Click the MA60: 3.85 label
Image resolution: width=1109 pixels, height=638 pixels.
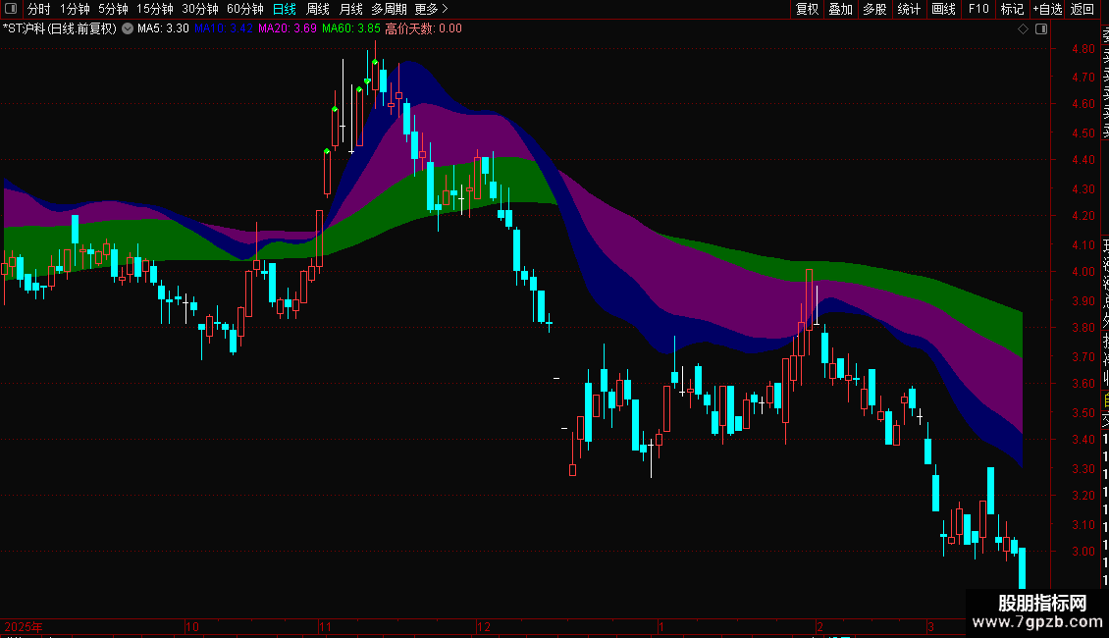coord(350,29)
